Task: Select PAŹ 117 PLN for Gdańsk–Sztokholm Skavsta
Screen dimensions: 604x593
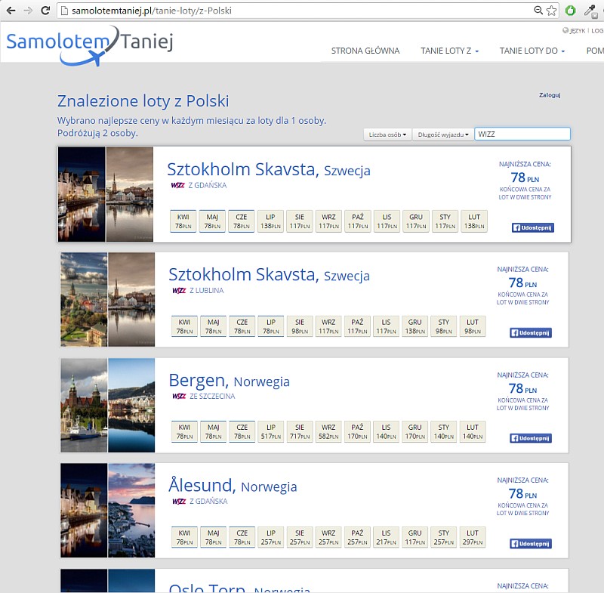Action: [x=358, y=221]
